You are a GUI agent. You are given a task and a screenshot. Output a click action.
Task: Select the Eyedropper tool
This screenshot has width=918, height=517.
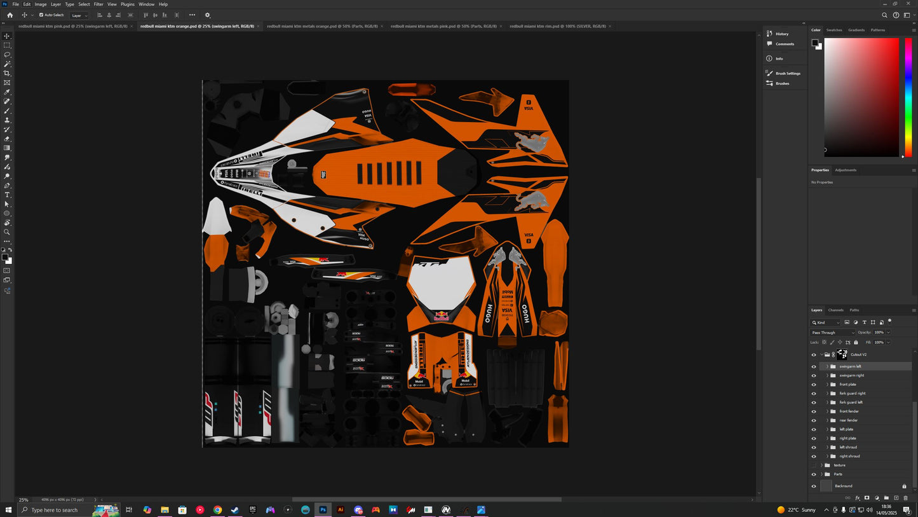tap(8, 92)
